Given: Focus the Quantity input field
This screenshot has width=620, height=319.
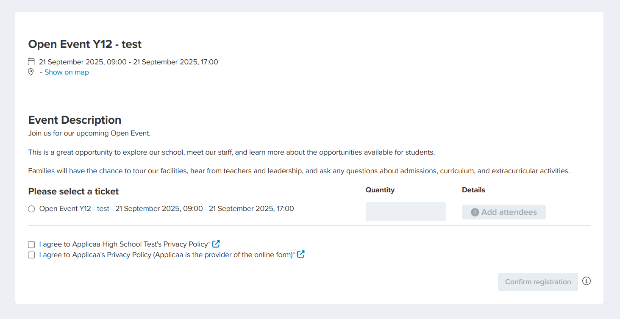Looking at the screenshot, I should (x=406, y=212).
